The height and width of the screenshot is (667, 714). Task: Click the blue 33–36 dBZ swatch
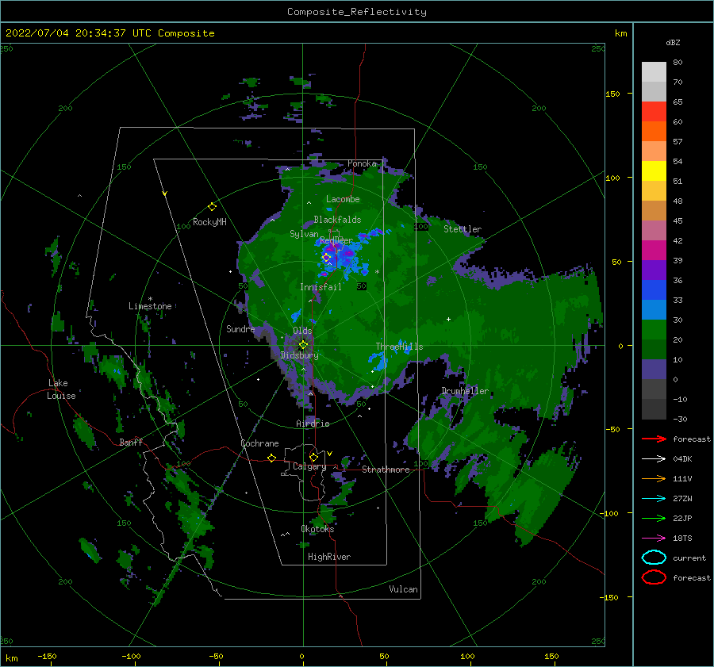point(654,290)
